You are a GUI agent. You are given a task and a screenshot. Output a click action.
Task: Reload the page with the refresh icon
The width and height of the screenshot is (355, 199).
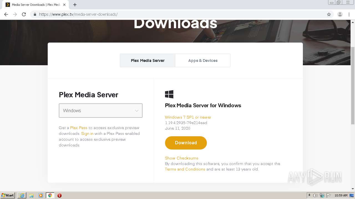click(x=24, y=14)
